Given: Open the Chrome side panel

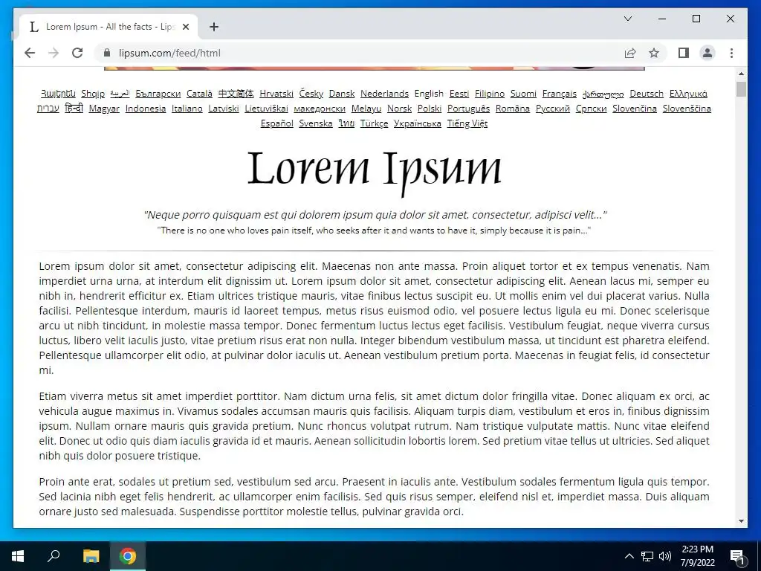Looking at the screenshot, I should pyautogui.click(x=684, y=53).
